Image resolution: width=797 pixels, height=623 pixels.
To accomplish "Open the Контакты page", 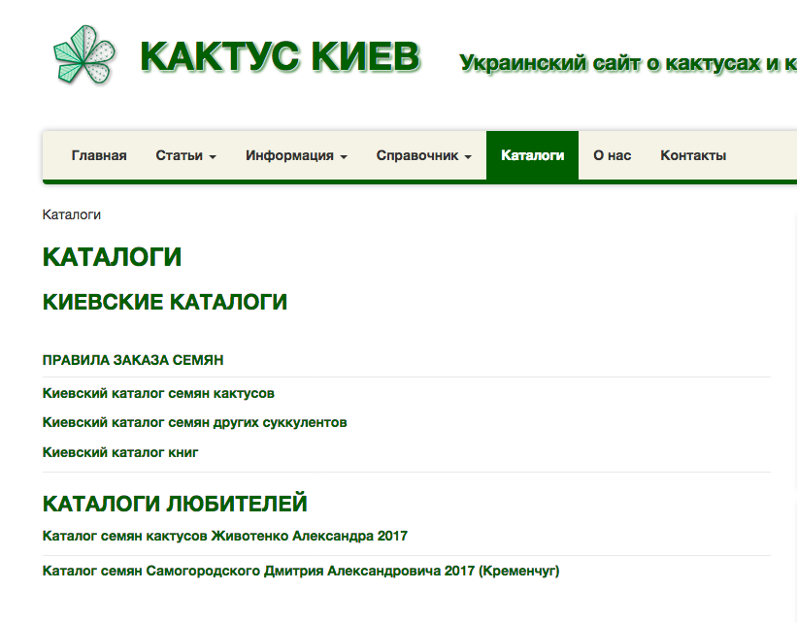I will pos(693,155).
